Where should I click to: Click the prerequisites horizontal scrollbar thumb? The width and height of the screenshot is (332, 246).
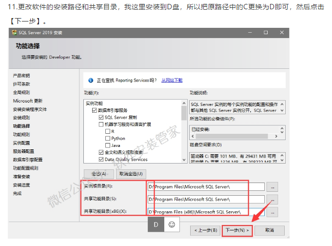coord(232,136)
